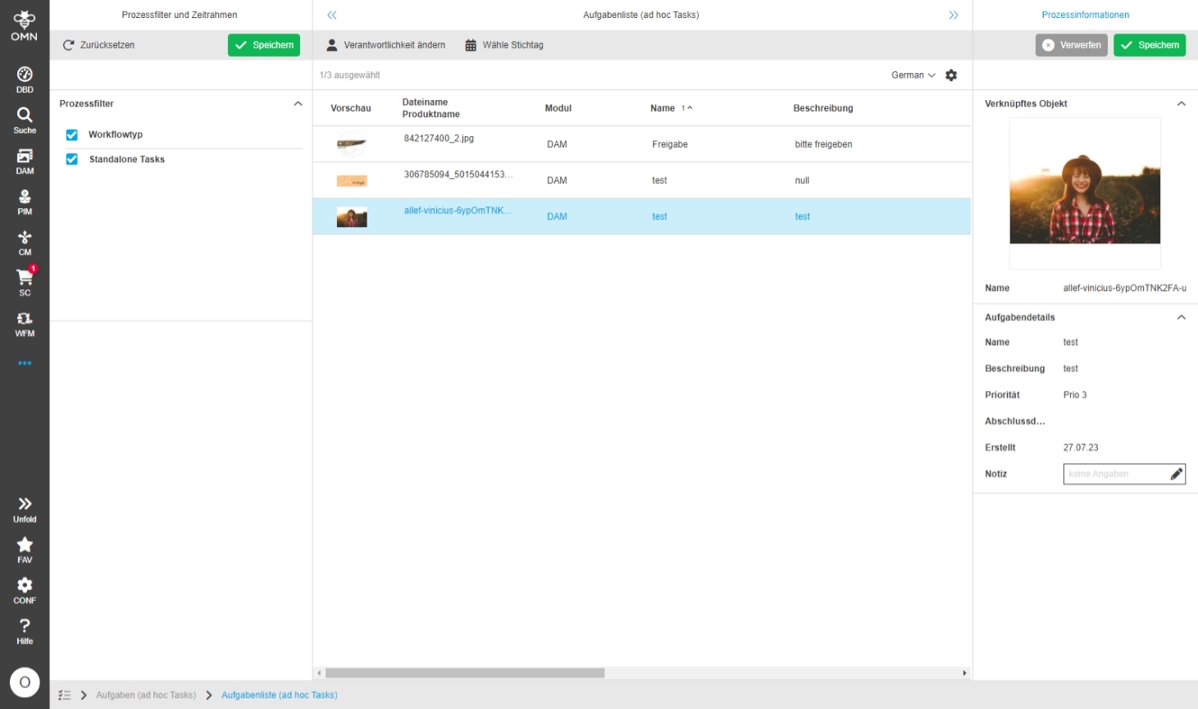Image resolution: width=1198 pixels, height=709 pixels.
Task: Collapse the Aufgabendetails section
Action: pos(1181,317)
